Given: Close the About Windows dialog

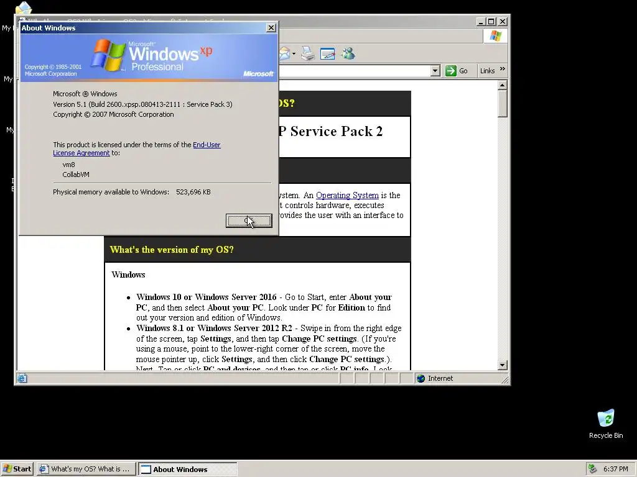Looking at the screenshot, I should [271, 27].
